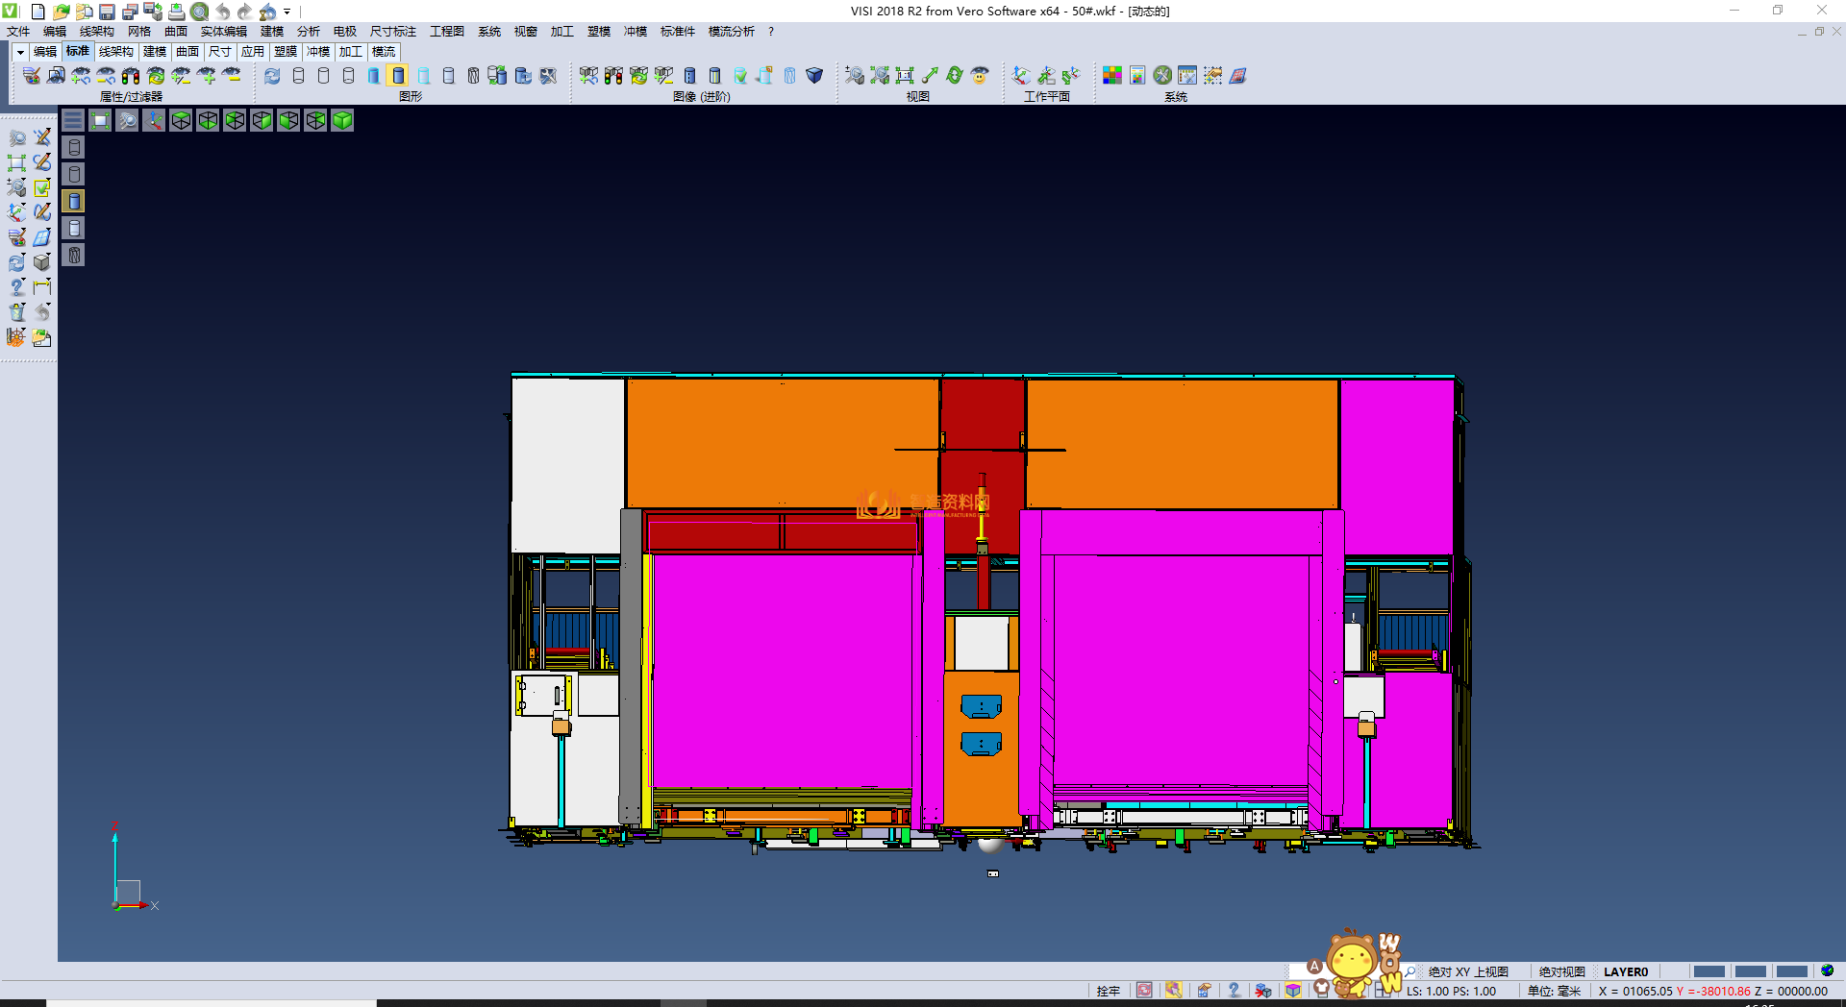Open the 文件 menu
1846x1007 pixels.
pos(18,32)
